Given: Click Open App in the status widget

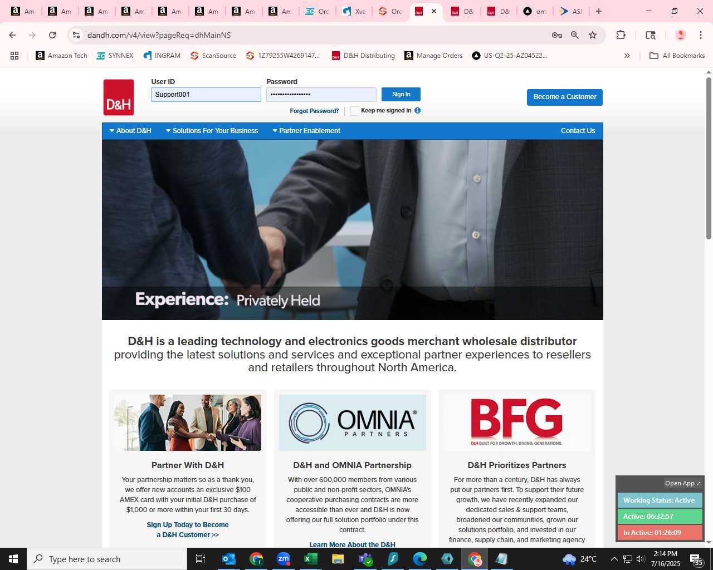Looking at the screenshot, I should 682,483.
